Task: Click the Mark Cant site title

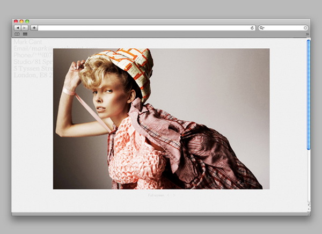Action: tap(28, 42)
